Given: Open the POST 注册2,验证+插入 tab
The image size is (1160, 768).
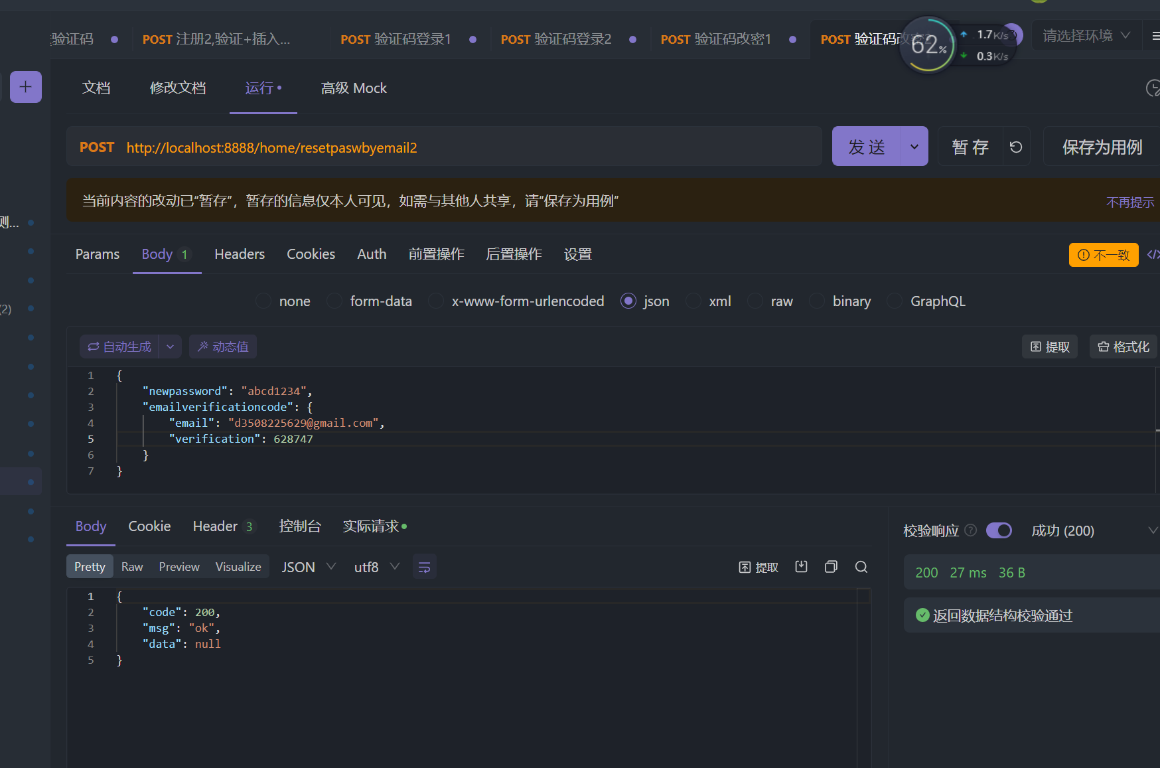Looking at the screenshot, I should click(216, 39).
